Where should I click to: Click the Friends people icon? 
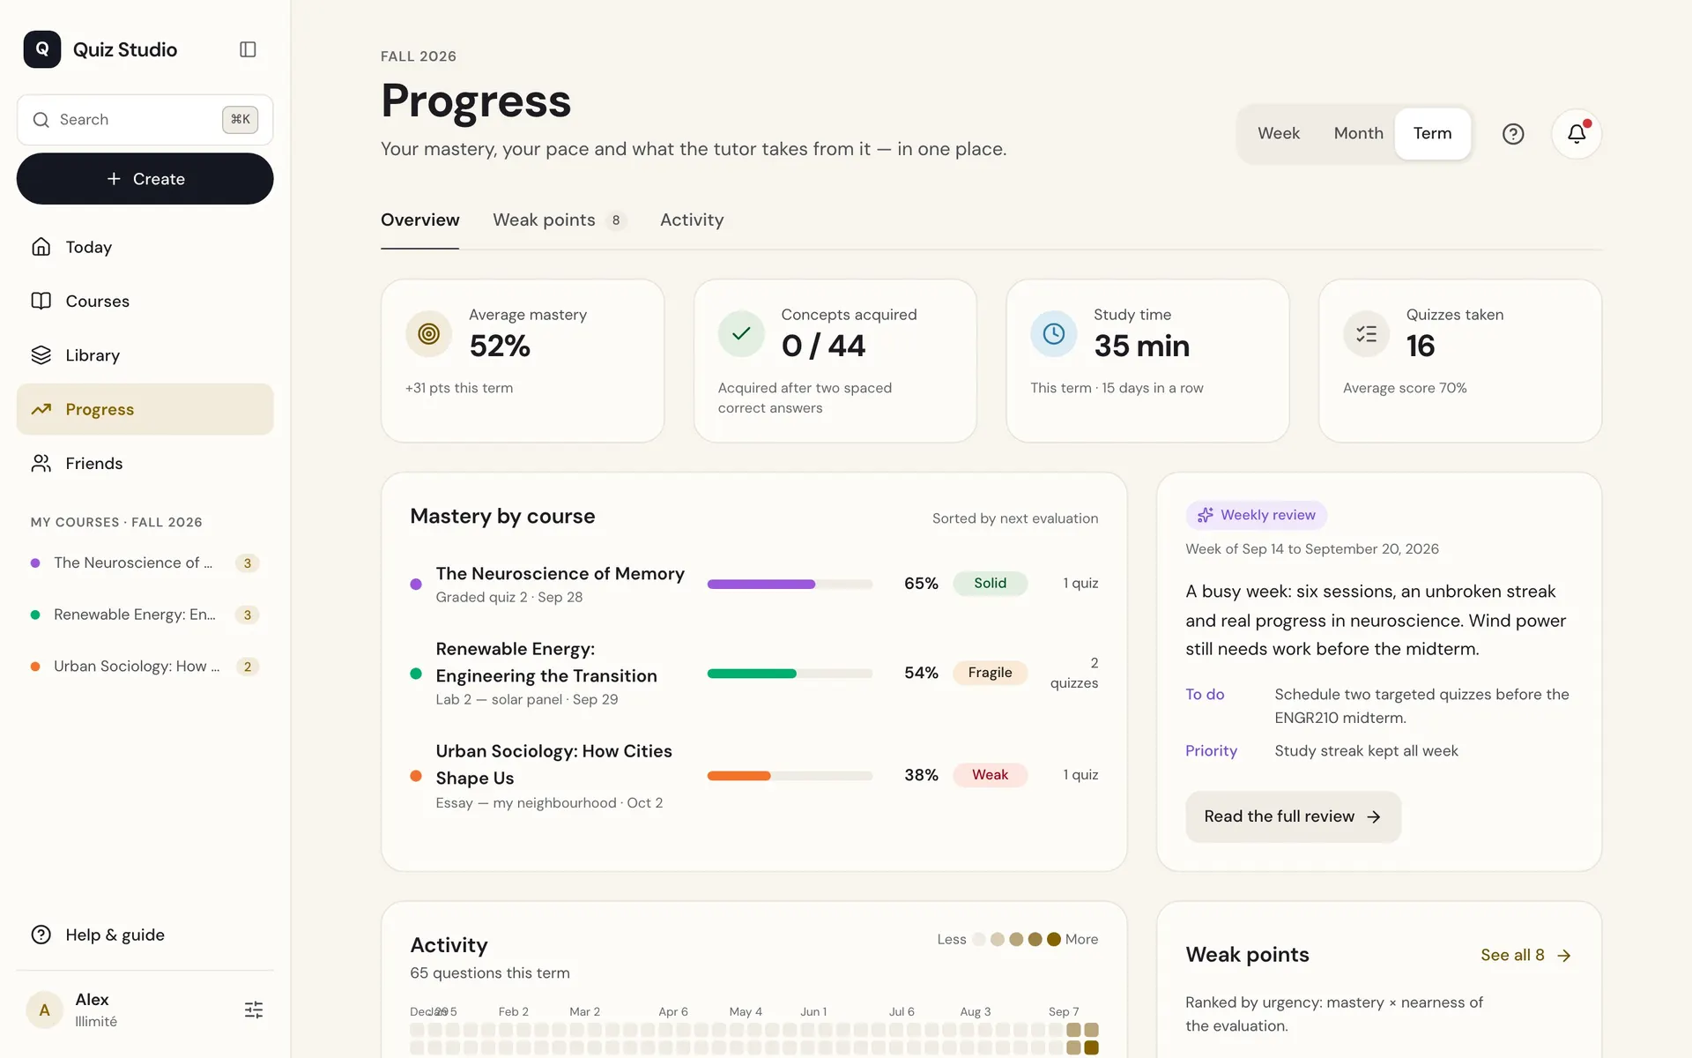[x=41, y=463]
